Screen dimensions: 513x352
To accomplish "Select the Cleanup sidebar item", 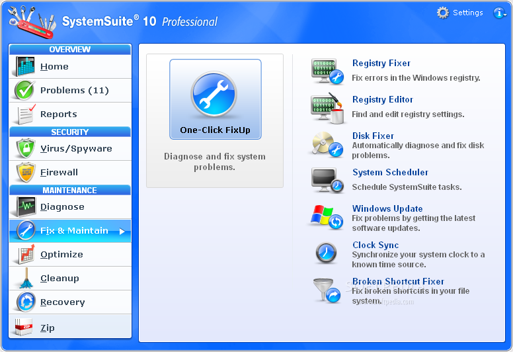I will 70,279.
